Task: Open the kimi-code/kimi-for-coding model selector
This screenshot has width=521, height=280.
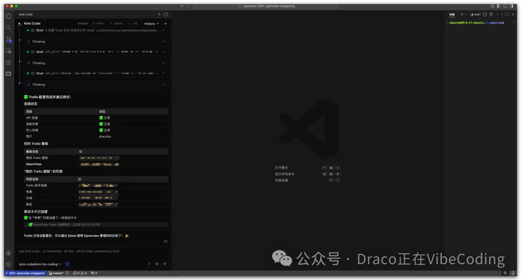Action: tap(40, 264)
